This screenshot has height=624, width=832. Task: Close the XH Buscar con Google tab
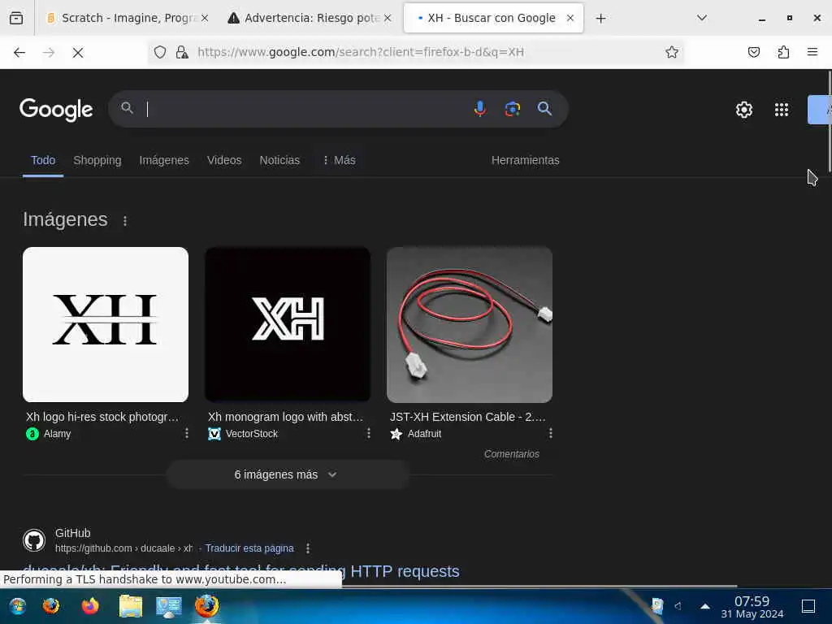570,18
